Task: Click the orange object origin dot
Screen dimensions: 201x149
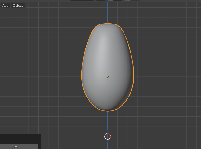Action: click(108, 77)
